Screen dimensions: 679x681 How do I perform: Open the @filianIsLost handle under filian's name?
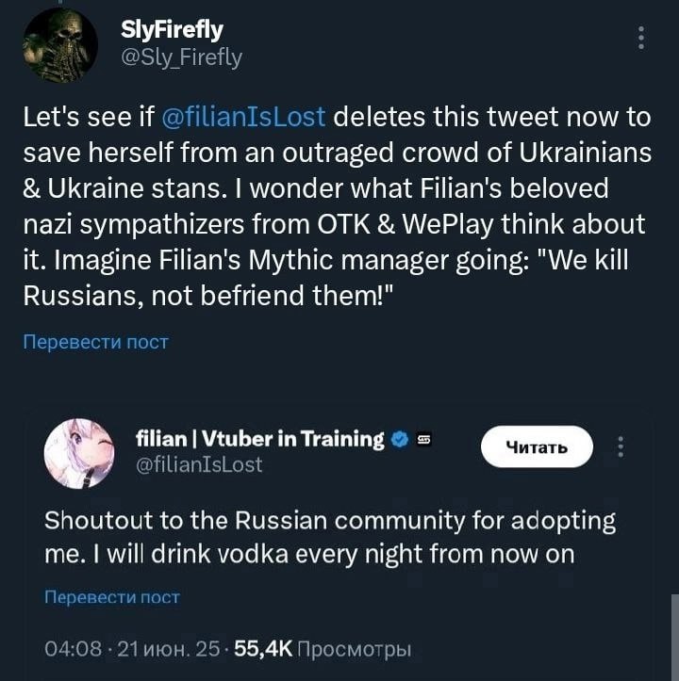(x=200, y=464)
